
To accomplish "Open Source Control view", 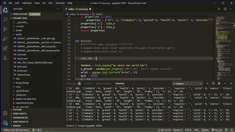I will coord(5,29).
